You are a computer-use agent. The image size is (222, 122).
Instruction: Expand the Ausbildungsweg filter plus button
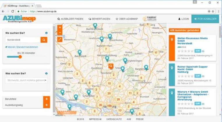[x=47, y=105]
